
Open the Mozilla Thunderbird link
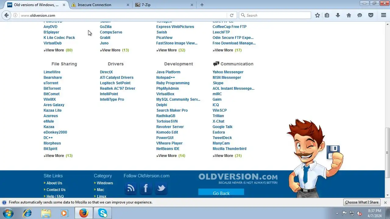point(229,149)
